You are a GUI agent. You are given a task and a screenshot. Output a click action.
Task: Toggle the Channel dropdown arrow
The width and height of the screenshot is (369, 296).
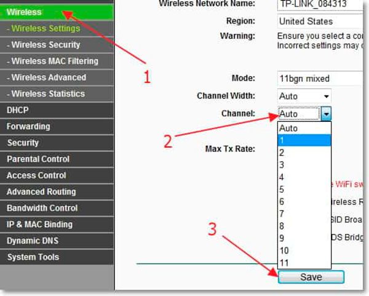click(326, 114)
